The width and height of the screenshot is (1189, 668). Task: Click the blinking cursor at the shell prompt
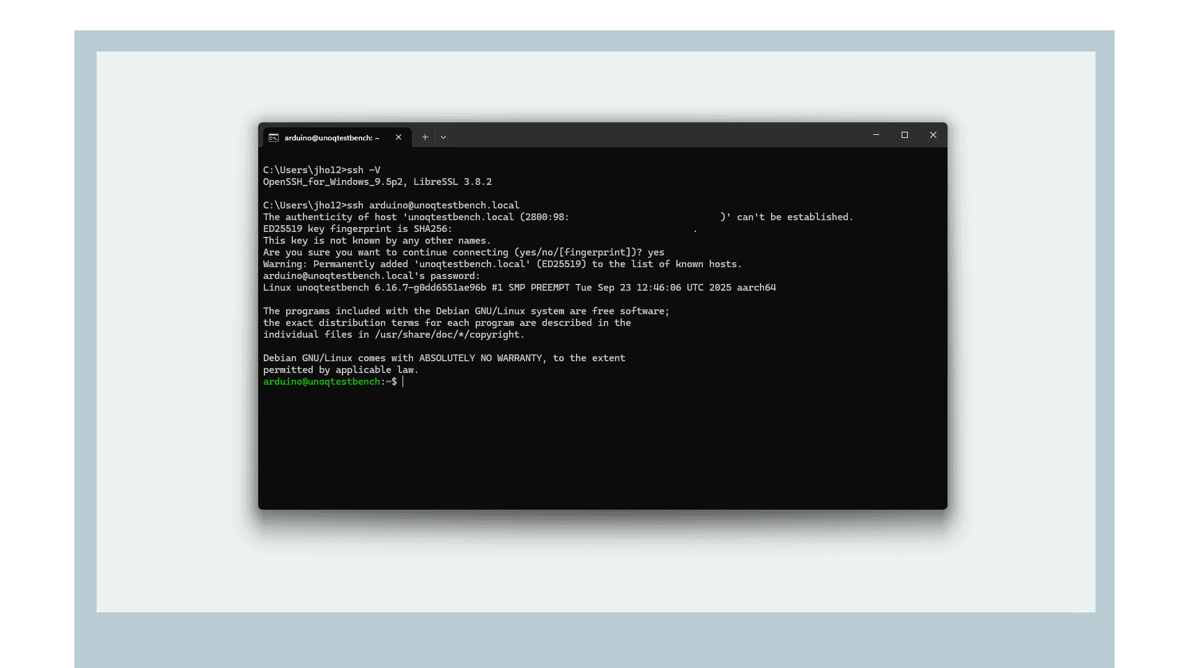403,382
